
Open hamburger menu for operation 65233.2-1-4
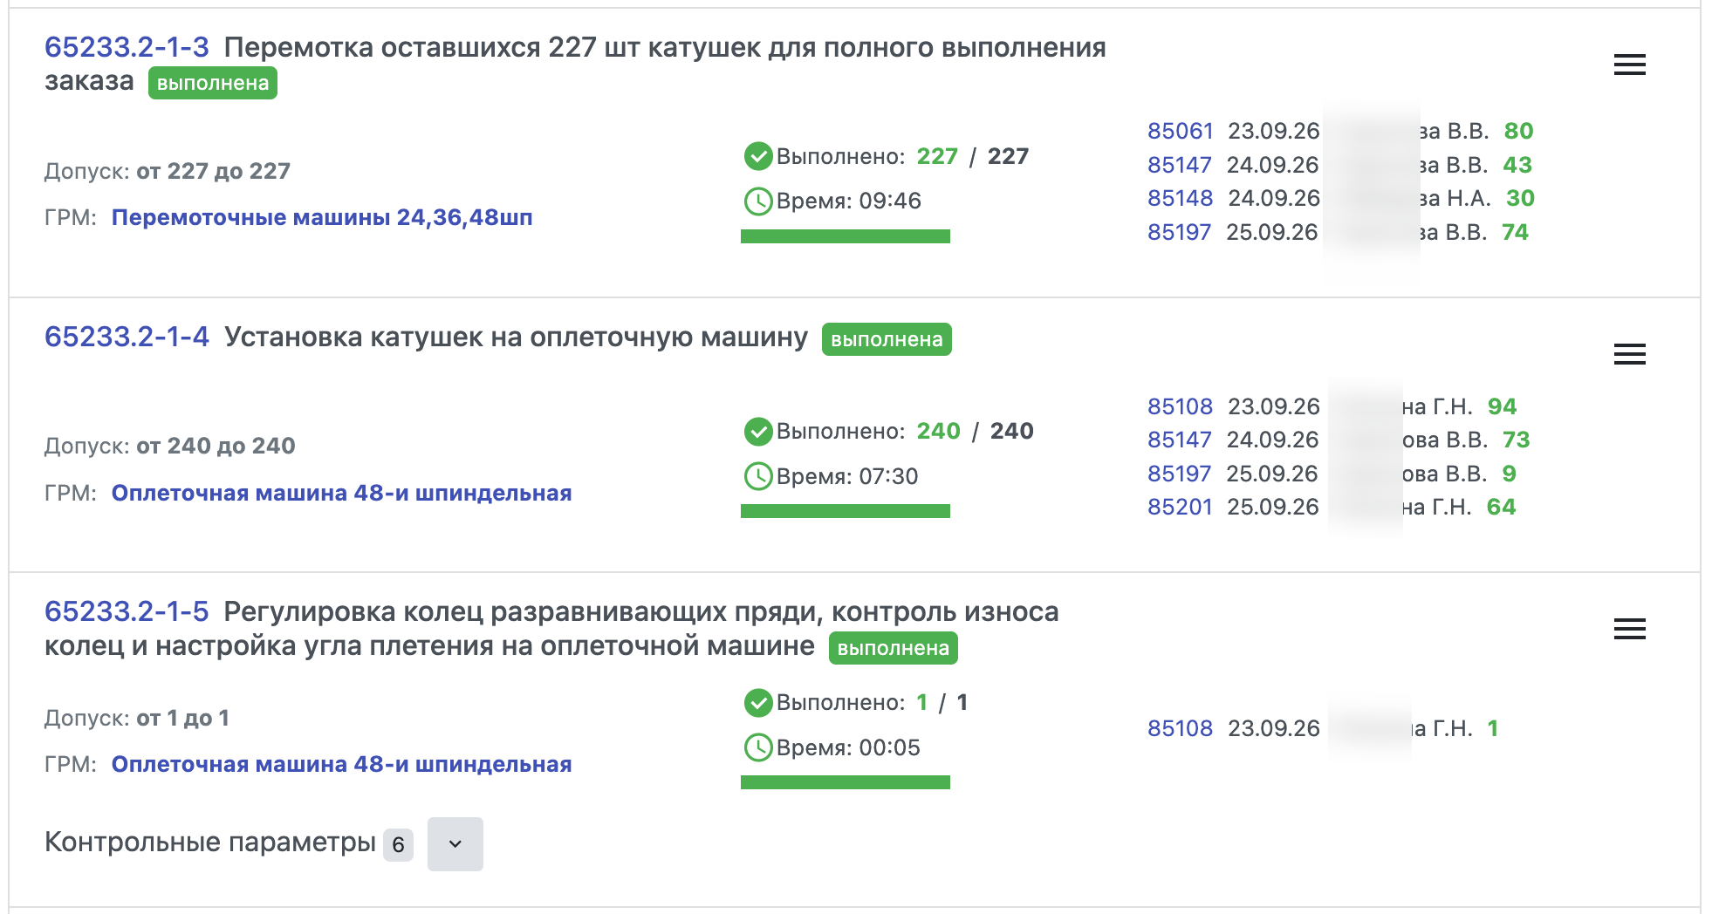(1629, 354)
